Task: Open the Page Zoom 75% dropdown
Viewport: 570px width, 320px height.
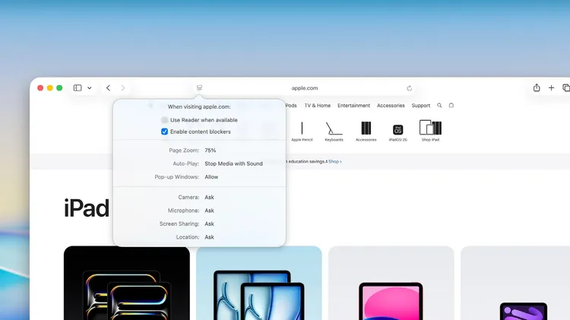Action: tap(211, 150)
